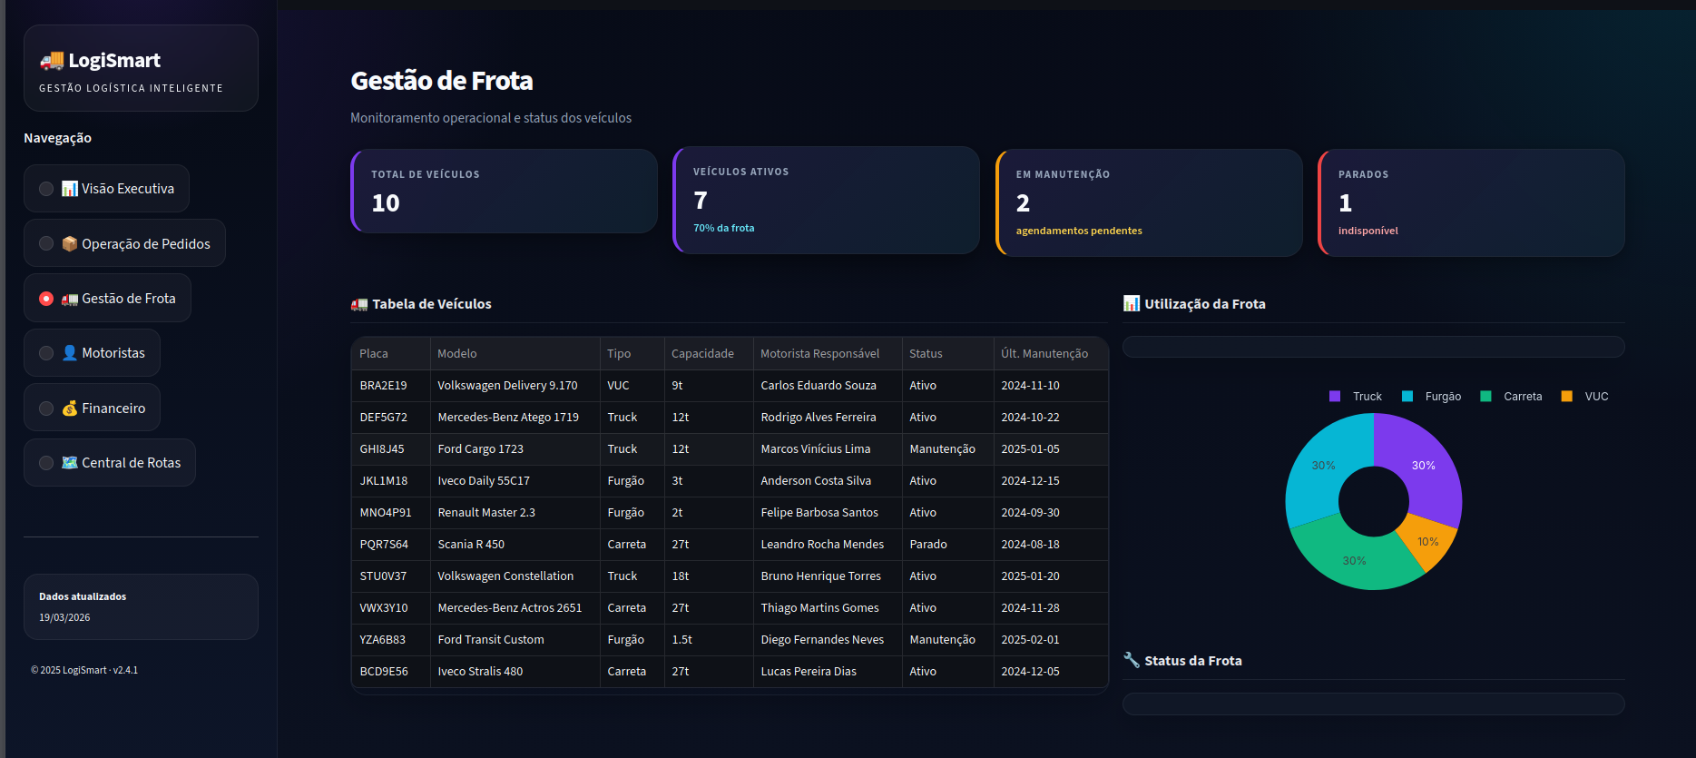Click the bar chart icon beside Visão Executiva
Image resolution: width=1696 pixels, height=758 pixels.
tap(70, 189)
